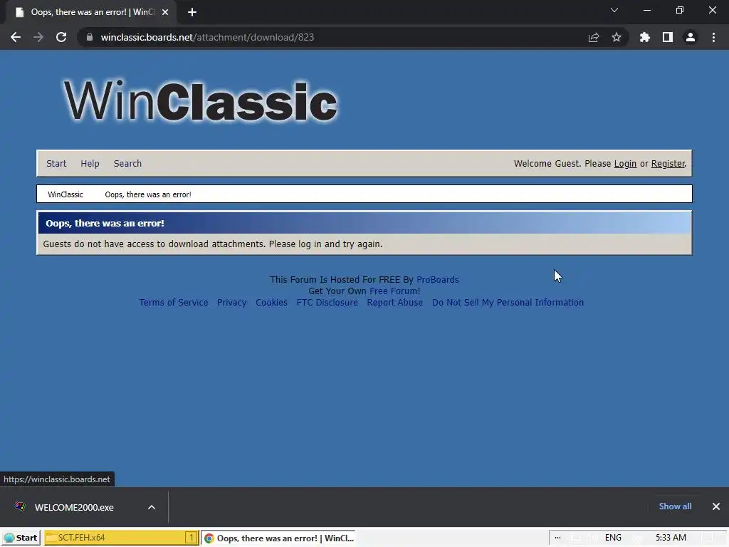Open the 5:33 AM clock
The height and width of the screenshot is (547, 729).
pos(671,538)
